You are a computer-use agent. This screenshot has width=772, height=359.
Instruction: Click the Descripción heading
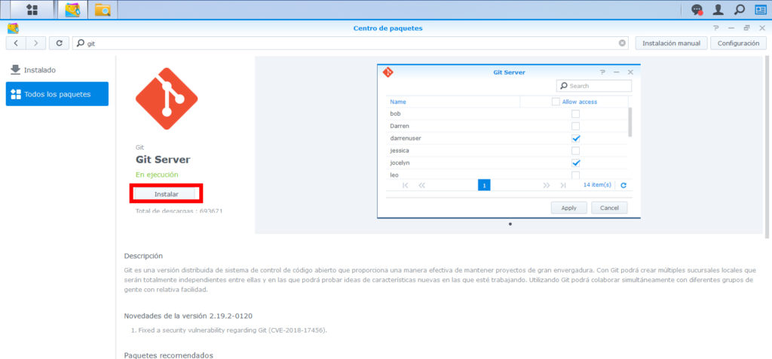pos(143,256)
